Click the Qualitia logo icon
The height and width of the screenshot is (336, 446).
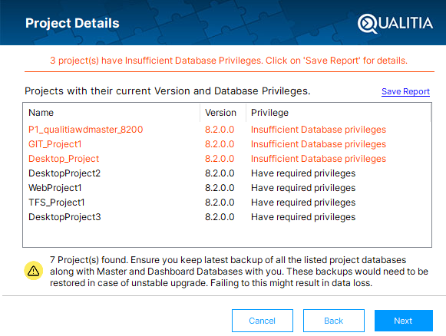tap(367, 24)
